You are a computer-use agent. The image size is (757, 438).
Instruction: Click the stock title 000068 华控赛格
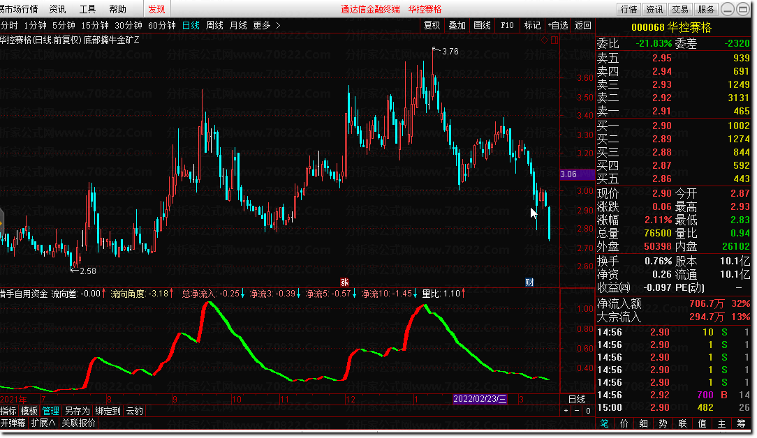pyautogui.click(x=672, y=27)
